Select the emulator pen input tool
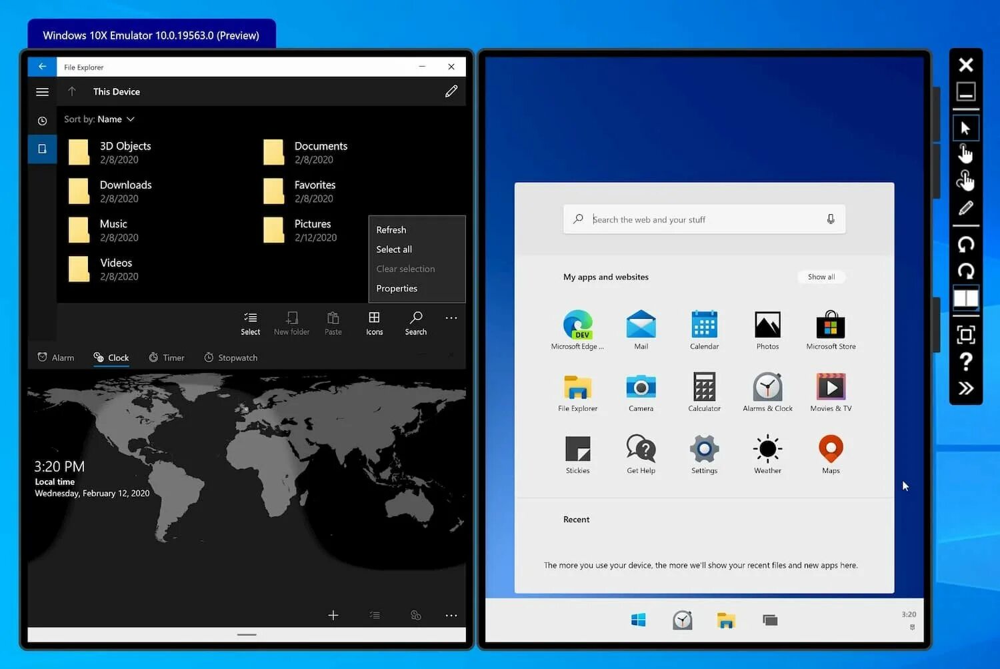The image size is (1000, 669). (x=966, y=208)
